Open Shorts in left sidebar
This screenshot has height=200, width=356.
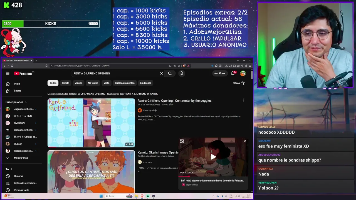click(17, 91)
